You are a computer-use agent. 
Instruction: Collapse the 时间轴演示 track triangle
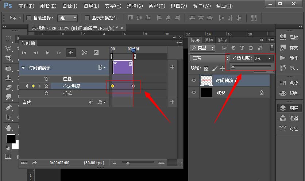tap(23, 68)
